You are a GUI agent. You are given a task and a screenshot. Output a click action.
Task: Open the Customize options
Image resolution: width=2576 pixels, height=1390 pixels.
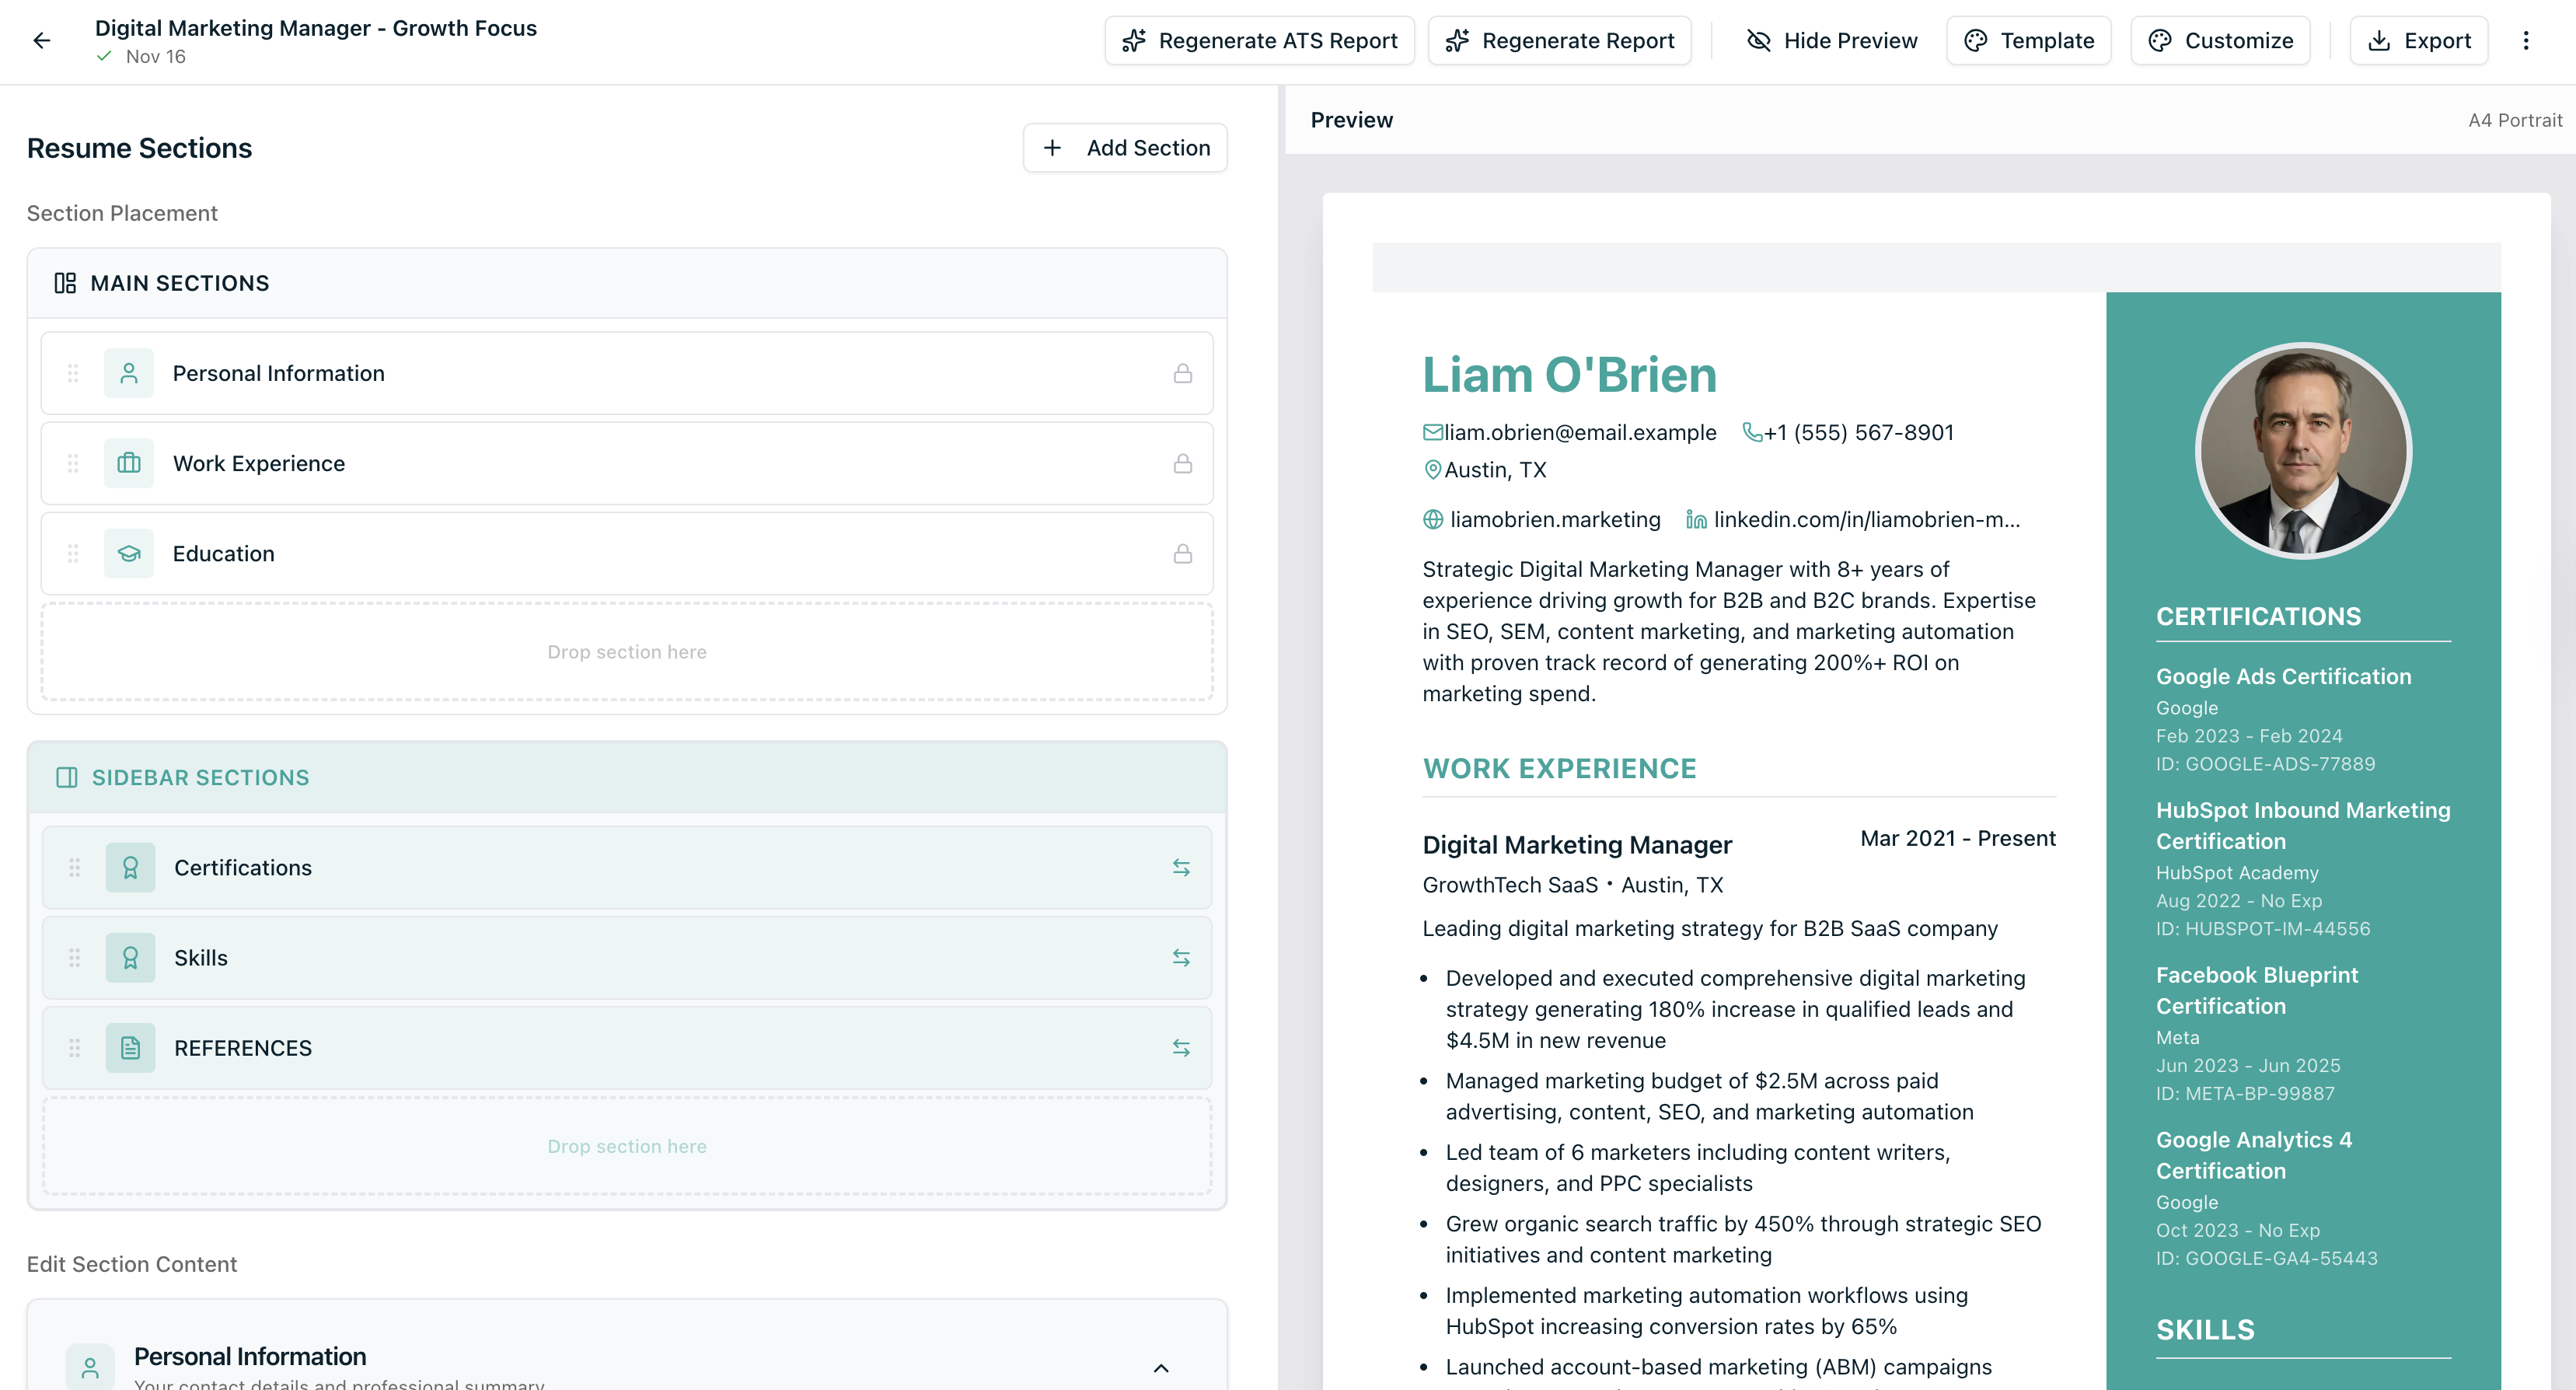(2220, 40)
